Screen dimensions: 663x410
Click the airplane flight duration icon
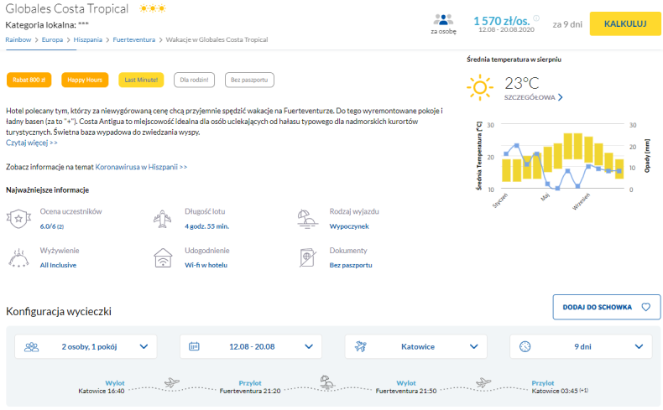[x=162, y=219]
